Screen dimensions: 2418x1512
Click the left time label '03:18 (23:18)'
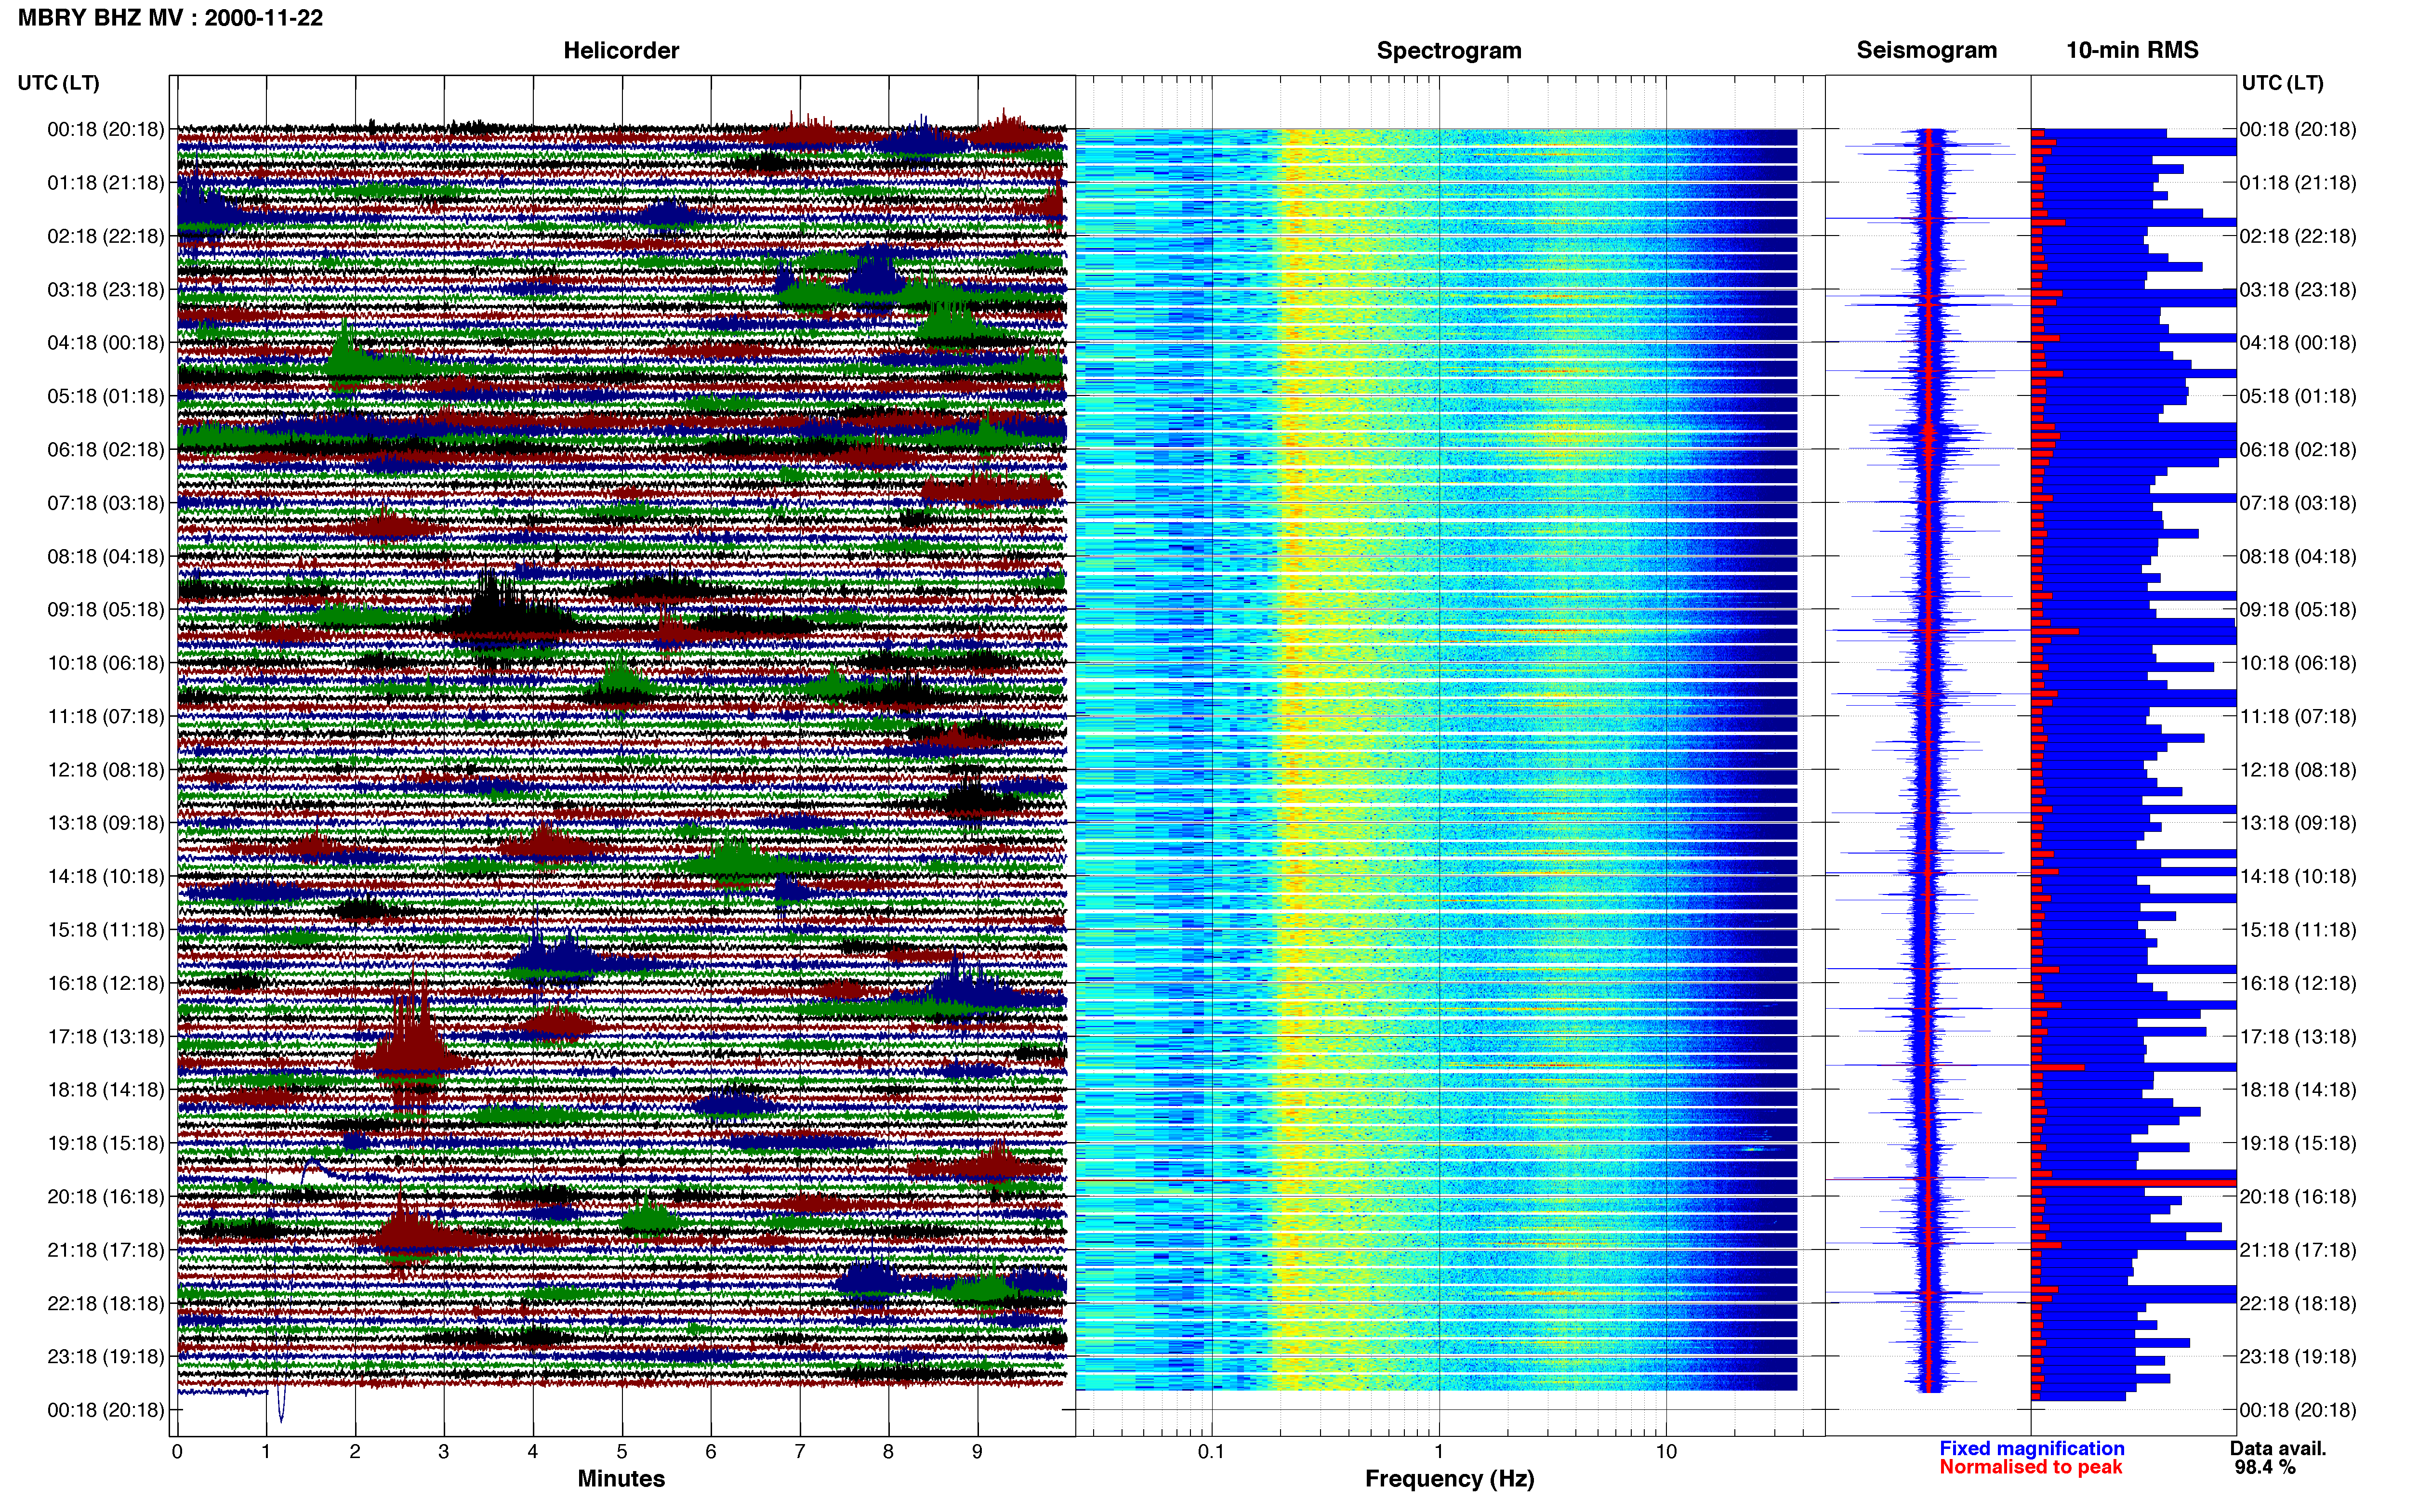[105, 290]
